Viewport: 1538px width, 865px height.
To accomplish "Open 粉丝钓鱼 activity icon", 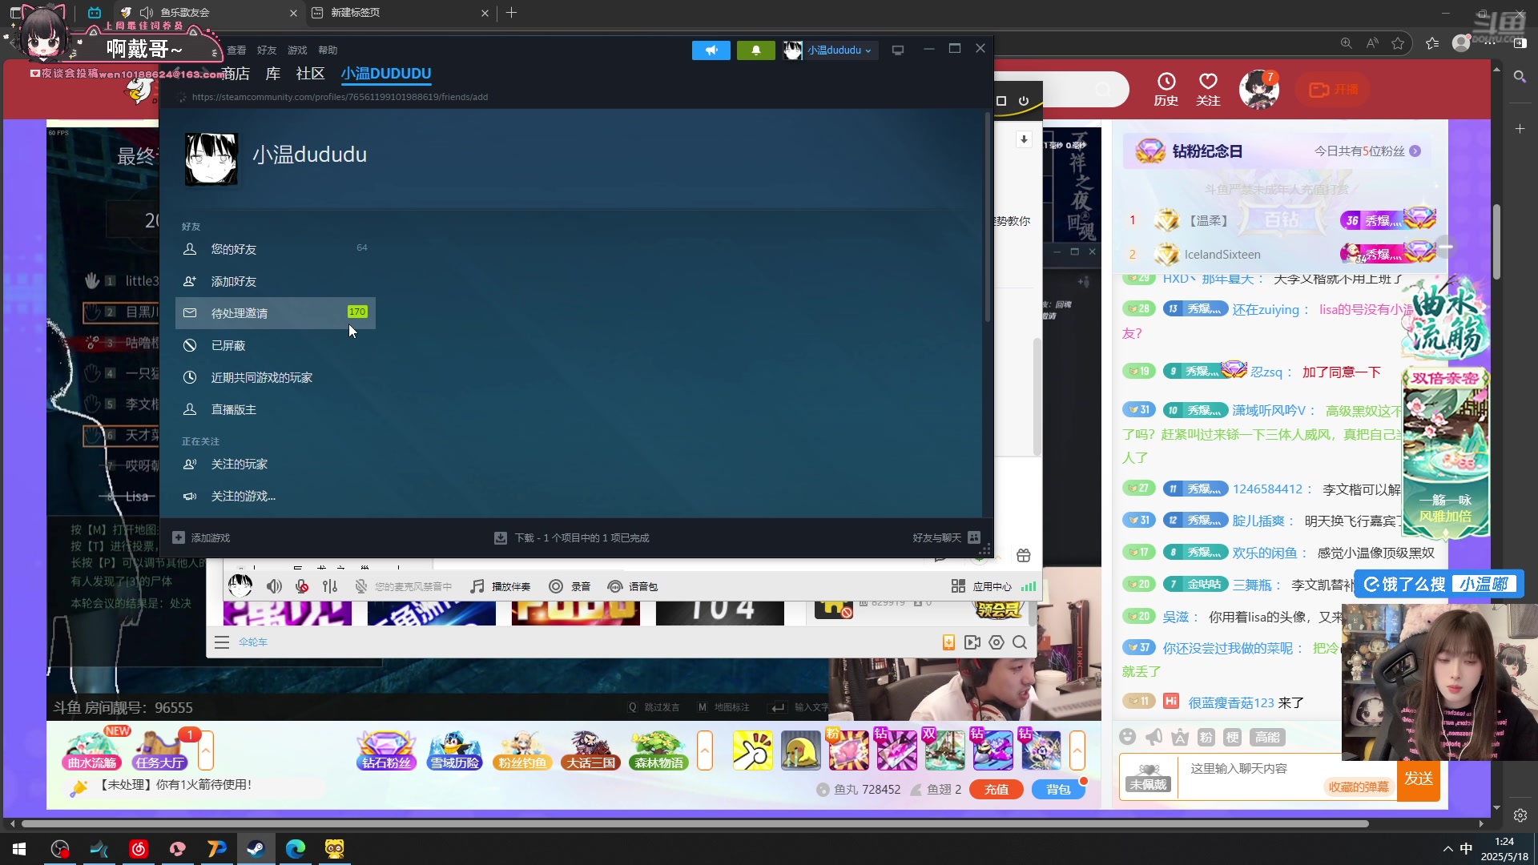I will click(x=522, y=750).
